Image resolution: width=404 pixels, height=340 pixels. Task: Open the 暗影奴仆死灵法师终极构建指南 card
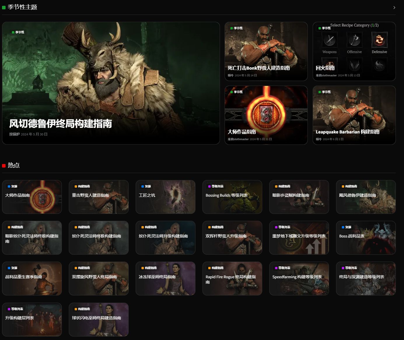pos(32,238)
